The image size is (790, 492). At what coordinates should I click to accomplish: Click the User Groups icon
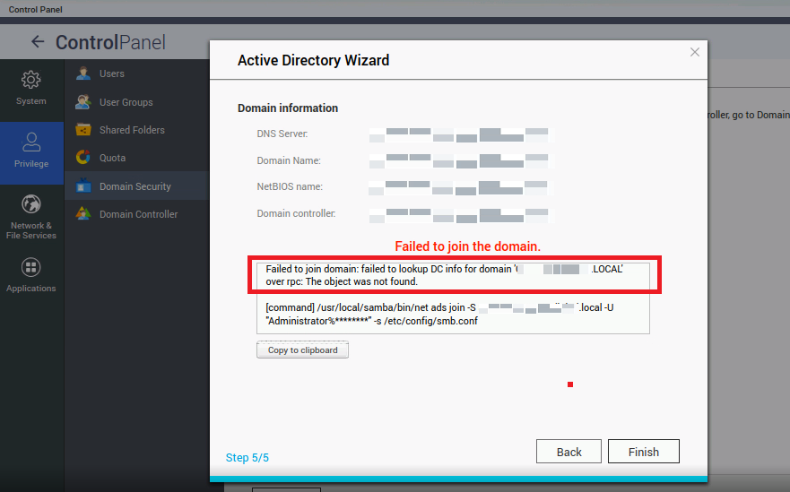pos(83,102)
